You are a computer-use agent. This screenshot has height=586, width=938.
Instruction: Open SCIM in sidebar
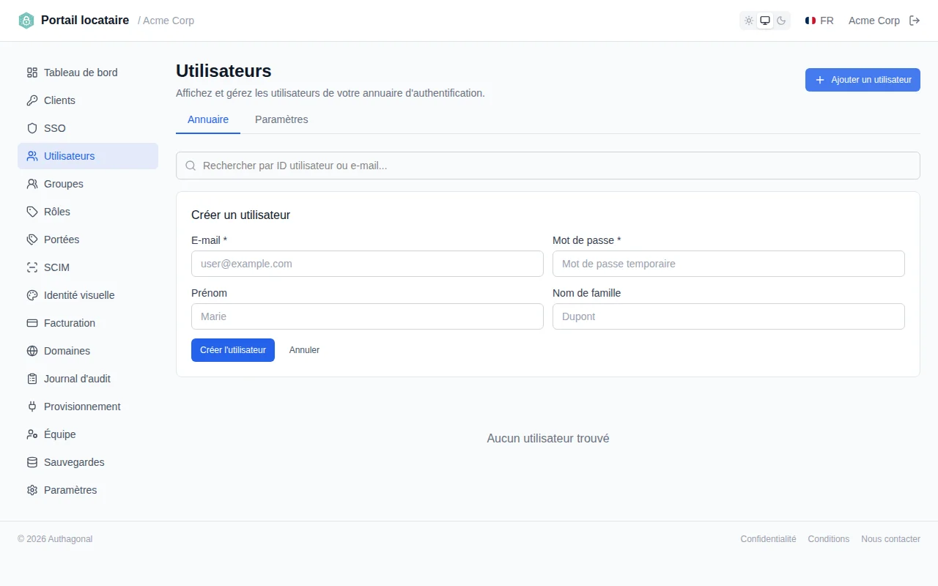(x=88, y=267)
